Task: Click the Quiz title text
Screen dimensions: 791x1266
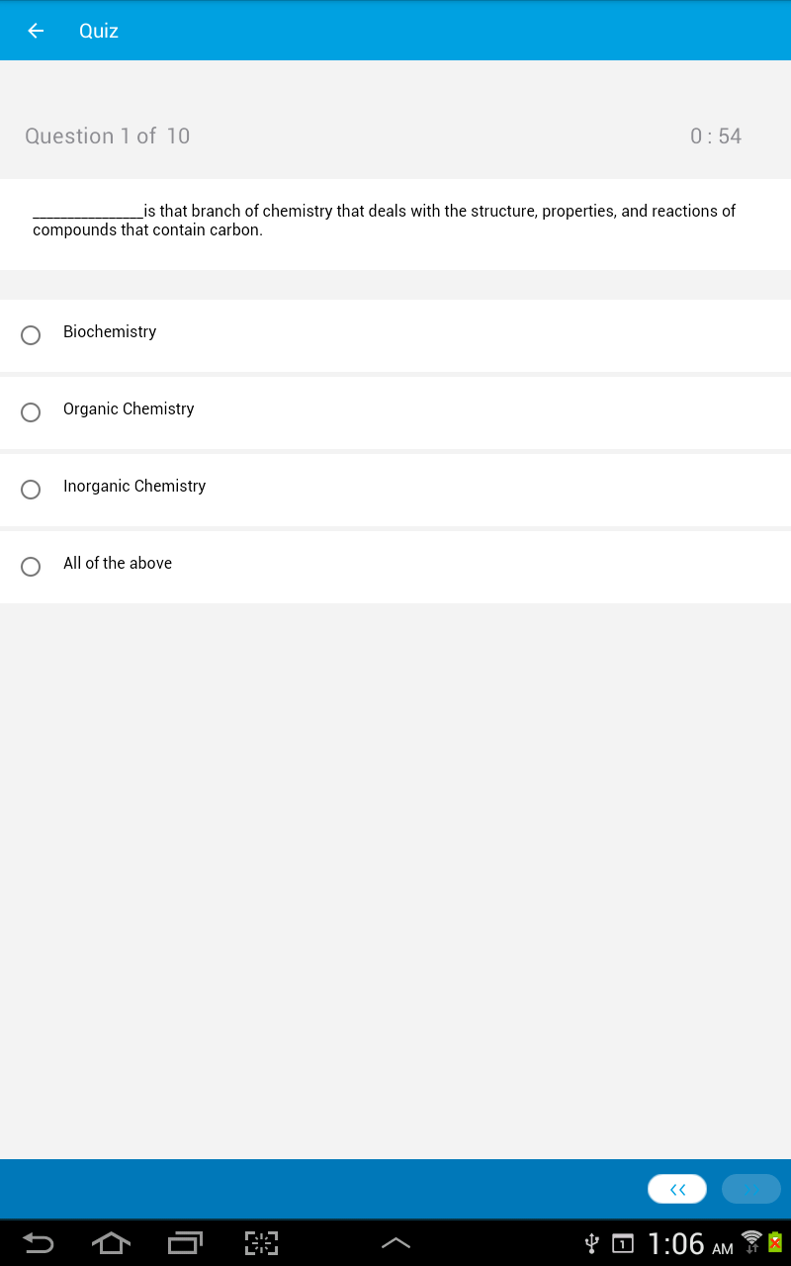Action: pyautogui.click(x=99, y=31)
